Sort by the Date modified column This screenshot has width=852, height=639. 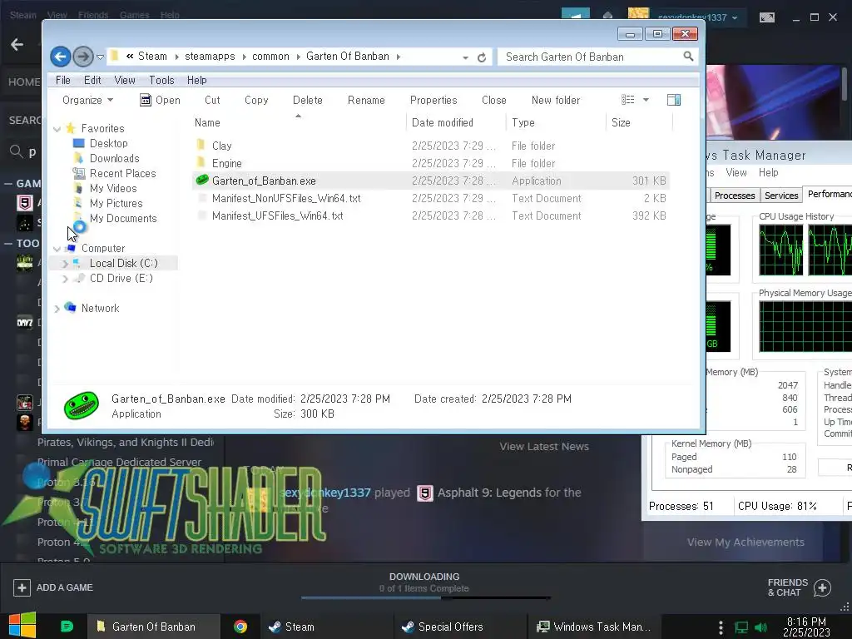pos(443,123)
